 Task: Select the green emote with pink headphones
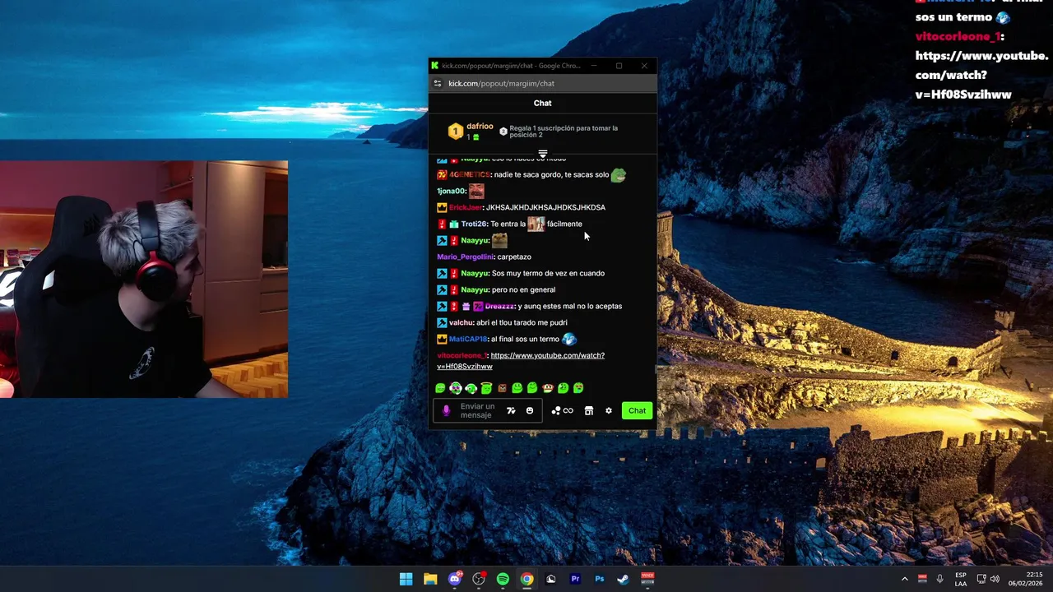pos(456,388)
